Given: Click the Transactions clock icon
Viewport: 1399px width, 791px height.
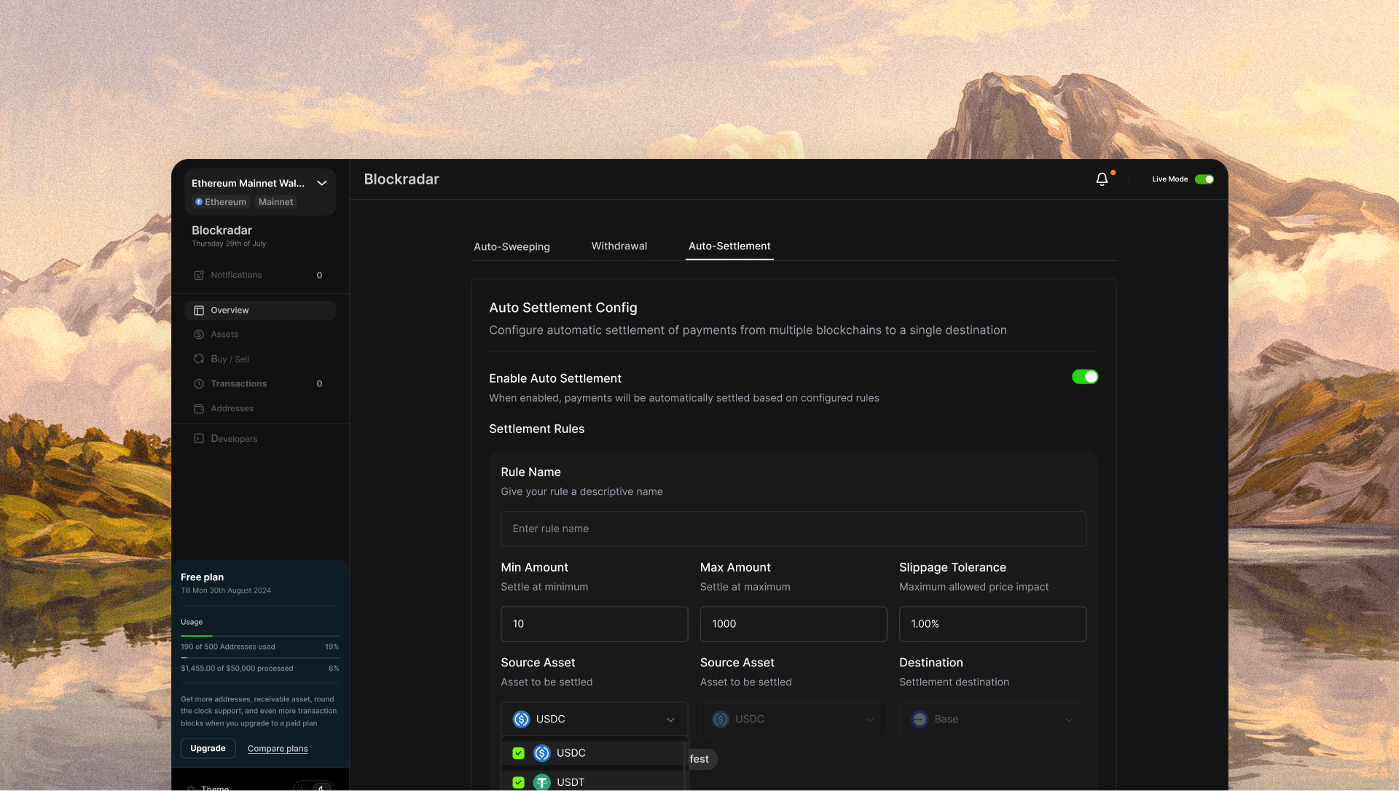Looking at the screenshot, I should click(199, 384).
